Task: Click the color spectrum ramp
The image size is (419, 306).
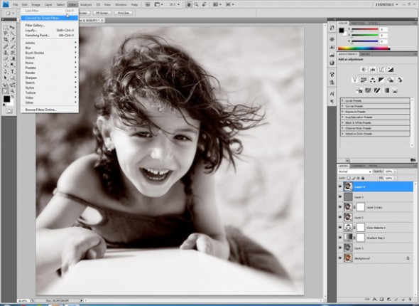Action: point(364,48)
